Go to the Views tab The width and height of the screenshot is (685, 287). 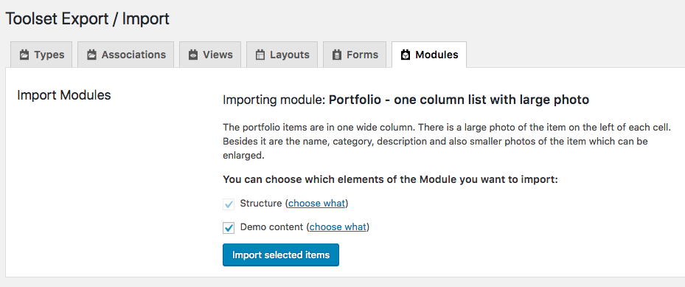(210, 55)
